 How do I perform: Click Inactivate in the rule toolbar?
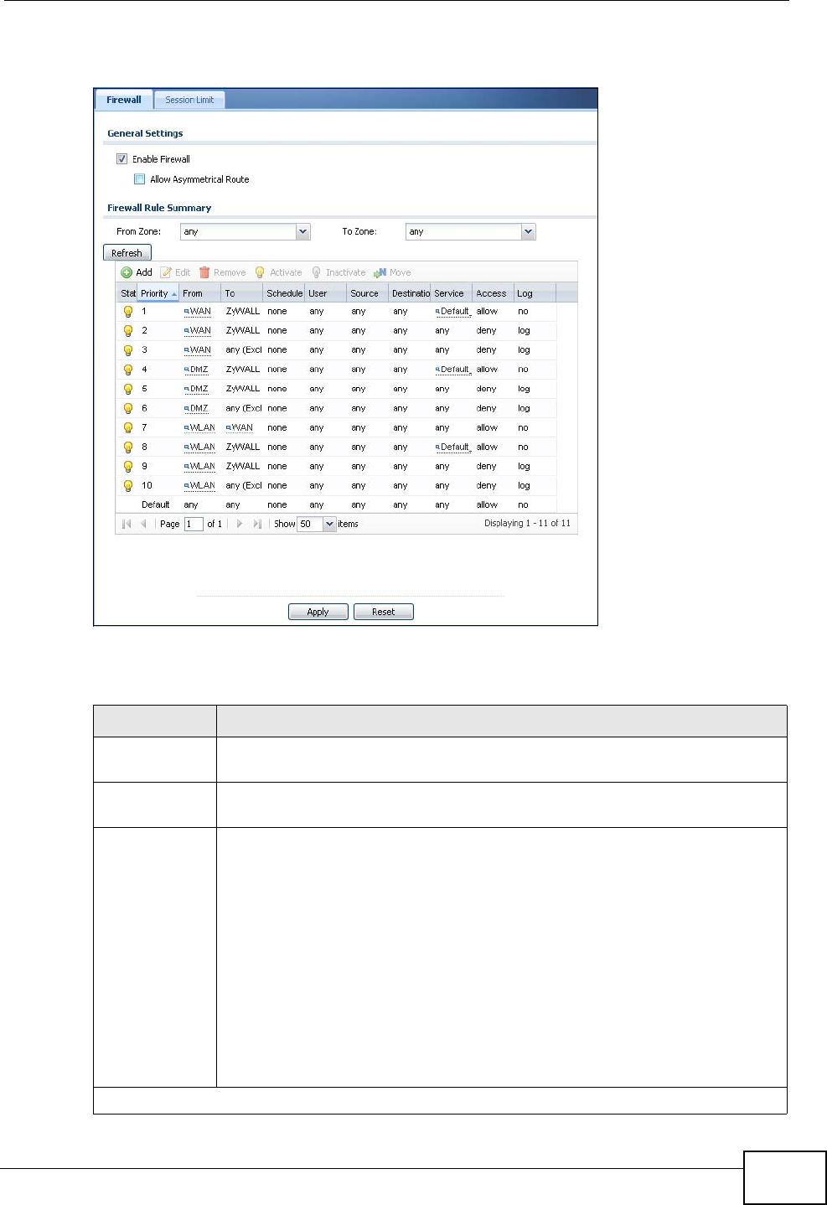[x=339, y=272]
